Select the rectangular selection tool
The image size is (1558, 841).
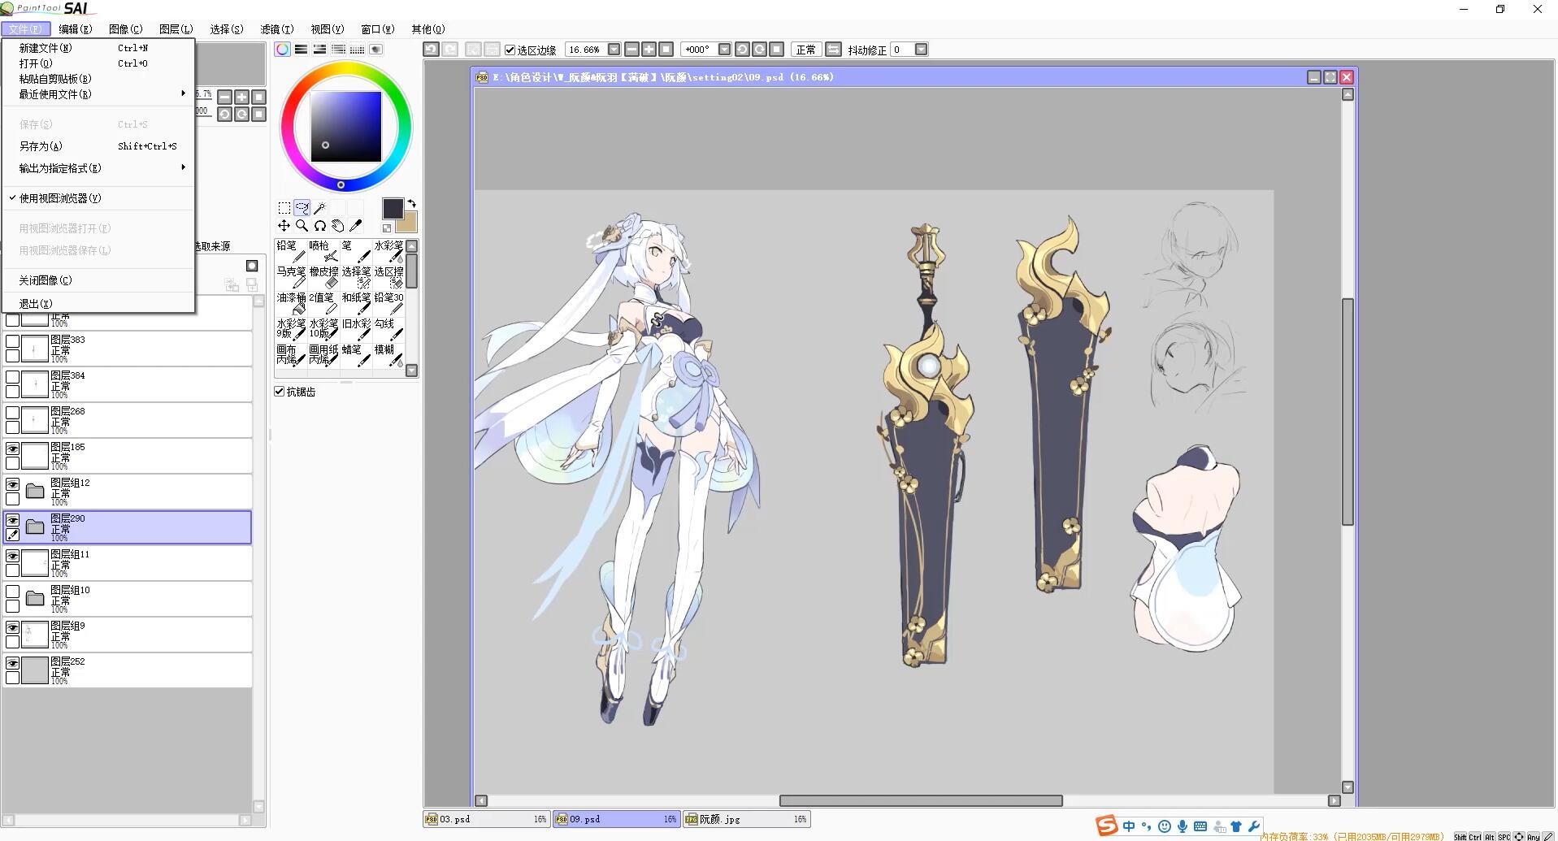(284, 208)
